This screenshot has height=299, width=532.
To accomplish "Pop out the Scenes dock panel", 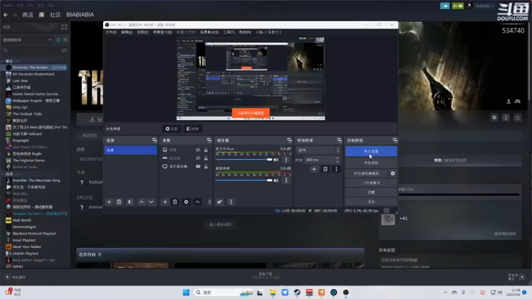I will coord(154,140).
